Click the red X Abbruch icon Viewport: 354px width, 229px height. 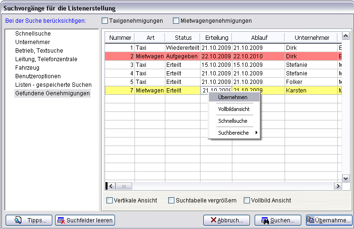[214, 220]
